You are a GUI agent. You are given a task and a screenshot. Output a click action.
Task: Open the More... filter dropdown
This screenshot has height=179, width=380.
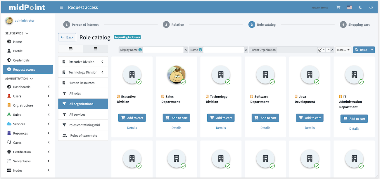pyautogui.click(x=343, y=50)
